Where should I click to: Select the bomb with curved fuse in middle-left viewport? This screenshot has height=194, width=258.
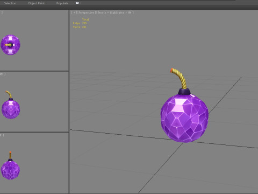11,105
